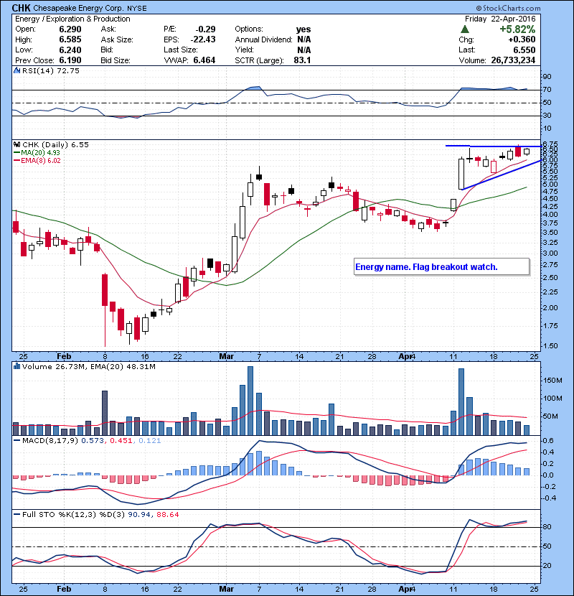Click the MACD(8,17,9) indicator label

point(50,441)
